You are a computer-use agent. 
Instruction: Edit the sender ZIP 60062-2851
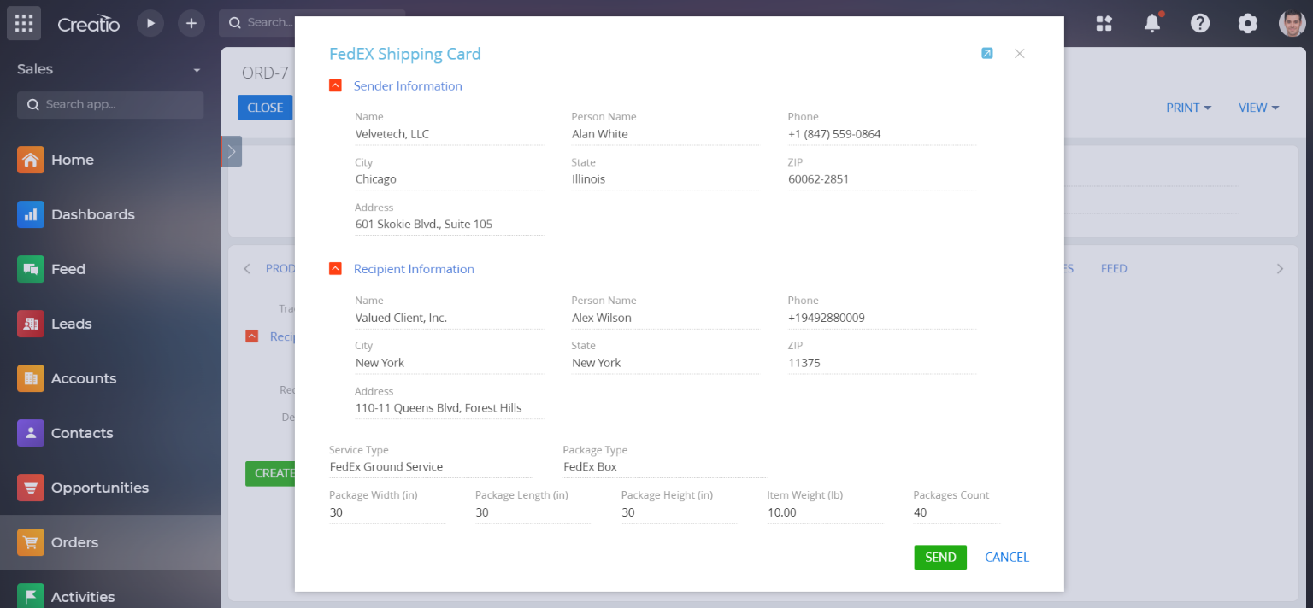coord(881,179)
